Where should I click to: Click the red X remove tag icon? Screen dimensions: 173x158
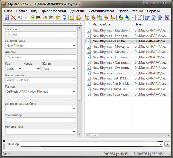coord(13,18)
